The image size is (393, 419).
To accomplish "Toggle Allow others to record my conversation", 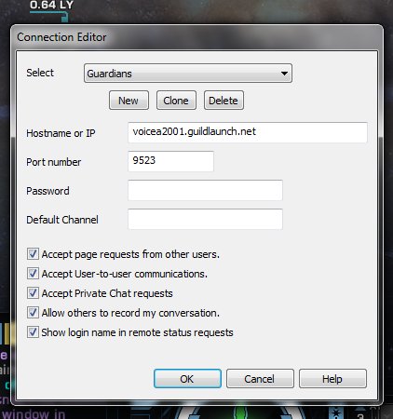I will point(33,313).
